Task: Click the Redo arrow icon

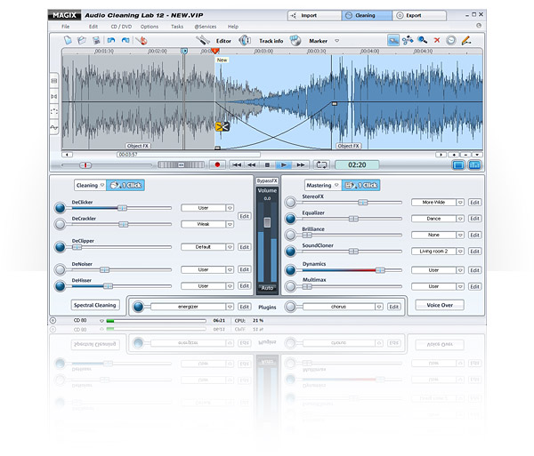Action: coord(125,41)
